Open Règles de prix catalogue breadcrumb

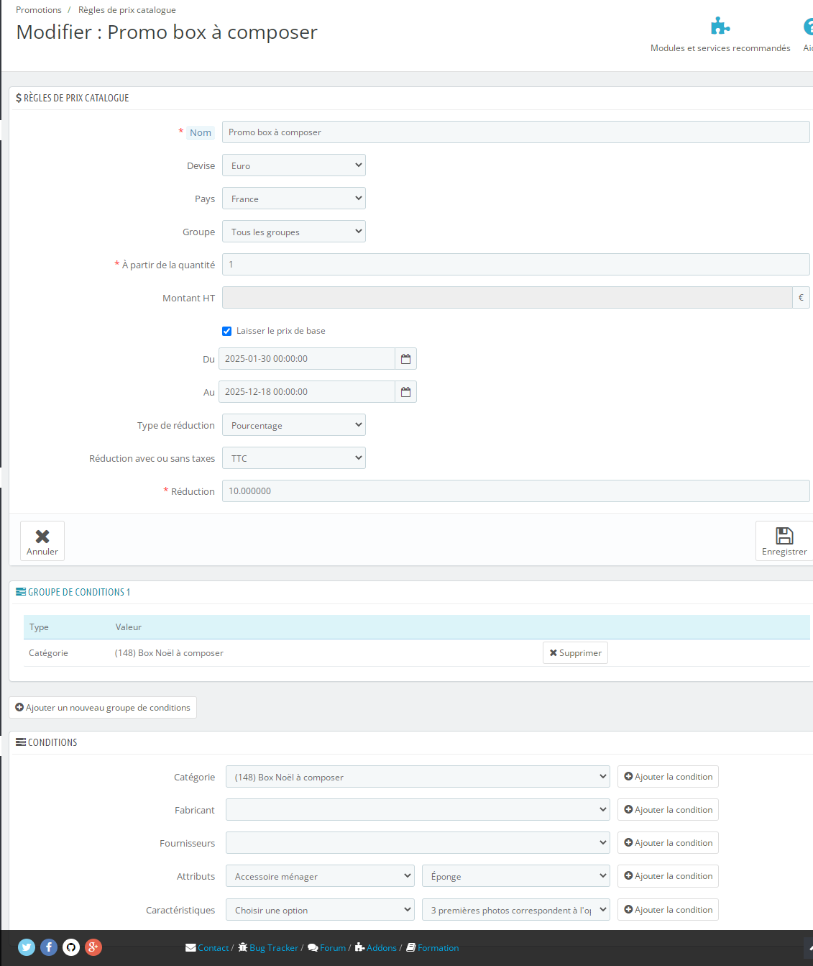[127, 10]
